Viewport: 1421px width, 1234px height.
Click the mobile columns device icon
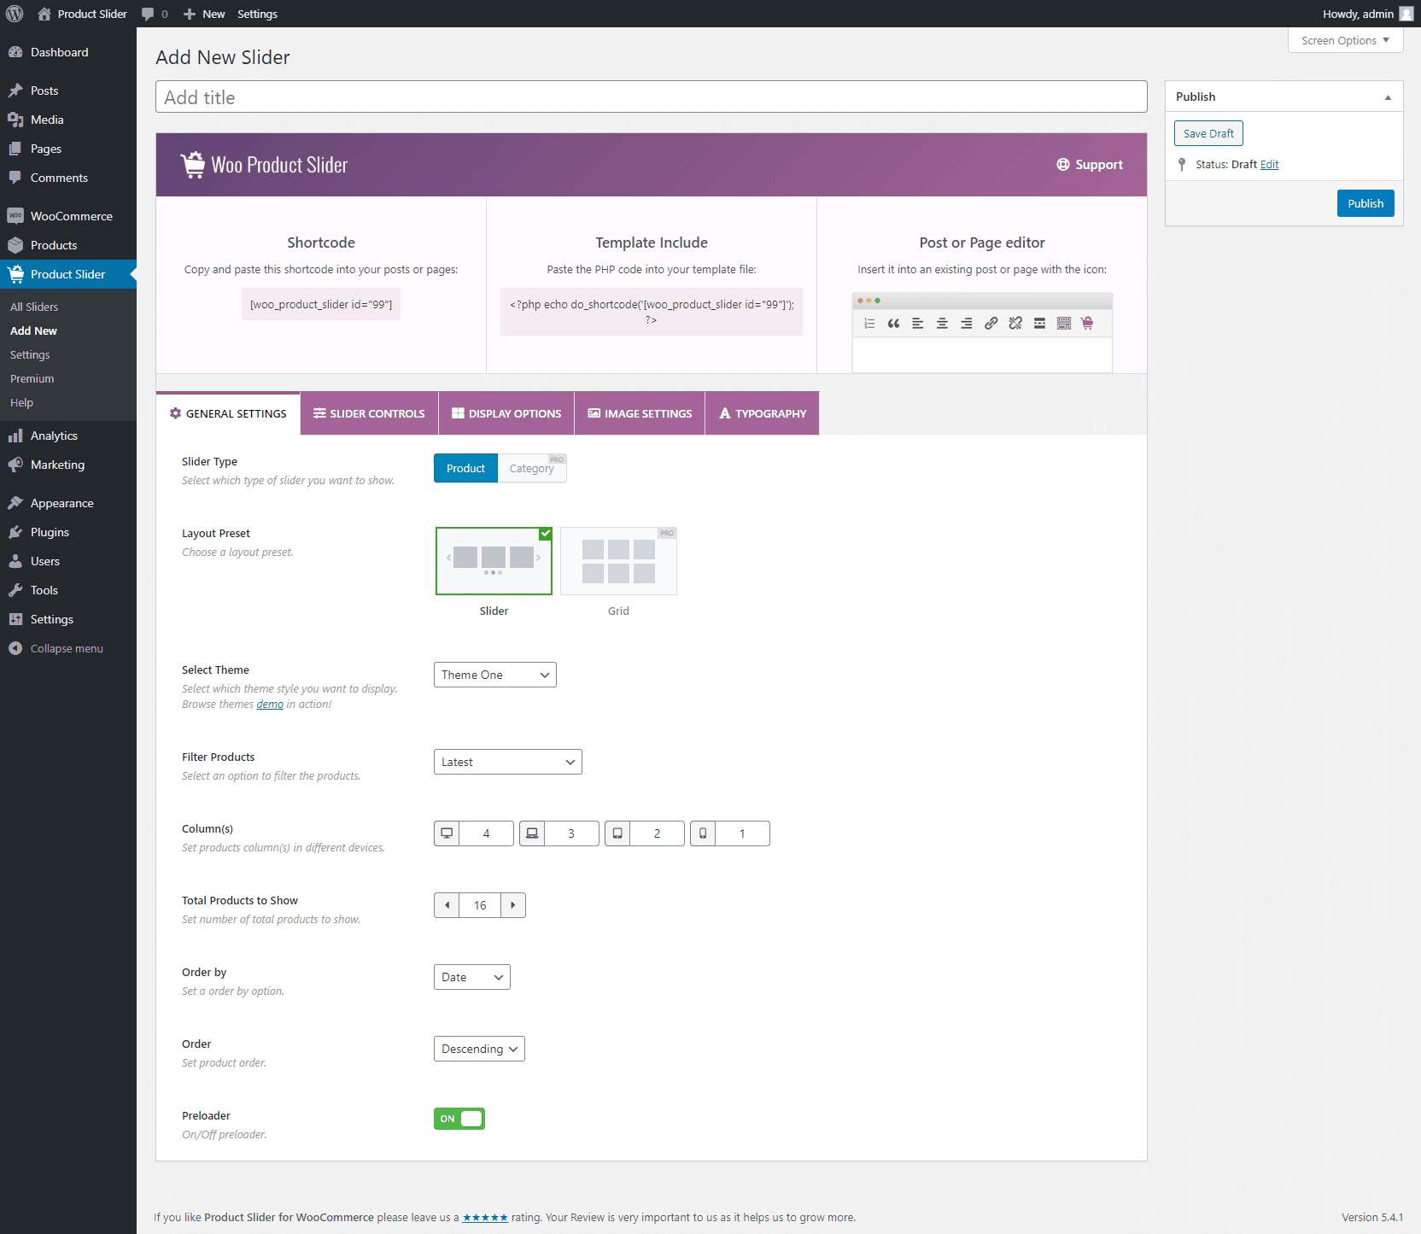(703, 833)
